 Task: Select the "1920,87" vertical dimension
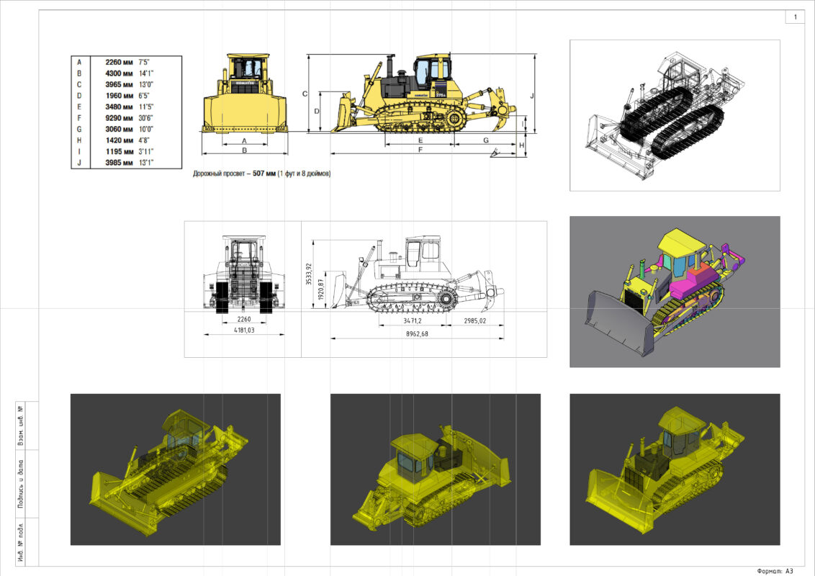pyautogui.click(x=320, y=289)
